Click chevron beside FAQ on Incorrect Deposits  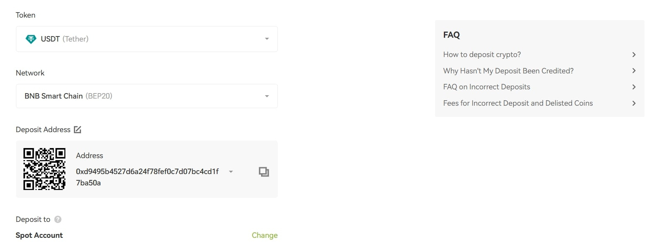point(634,87)
